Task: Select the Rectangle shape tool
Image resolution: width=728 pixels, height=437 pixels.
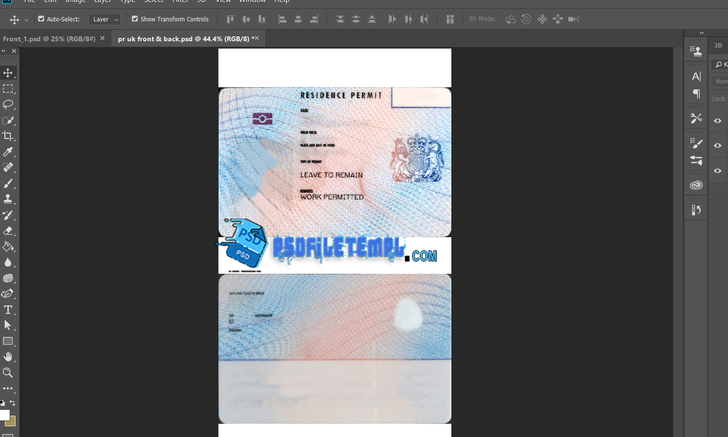Action: point(8,341)
